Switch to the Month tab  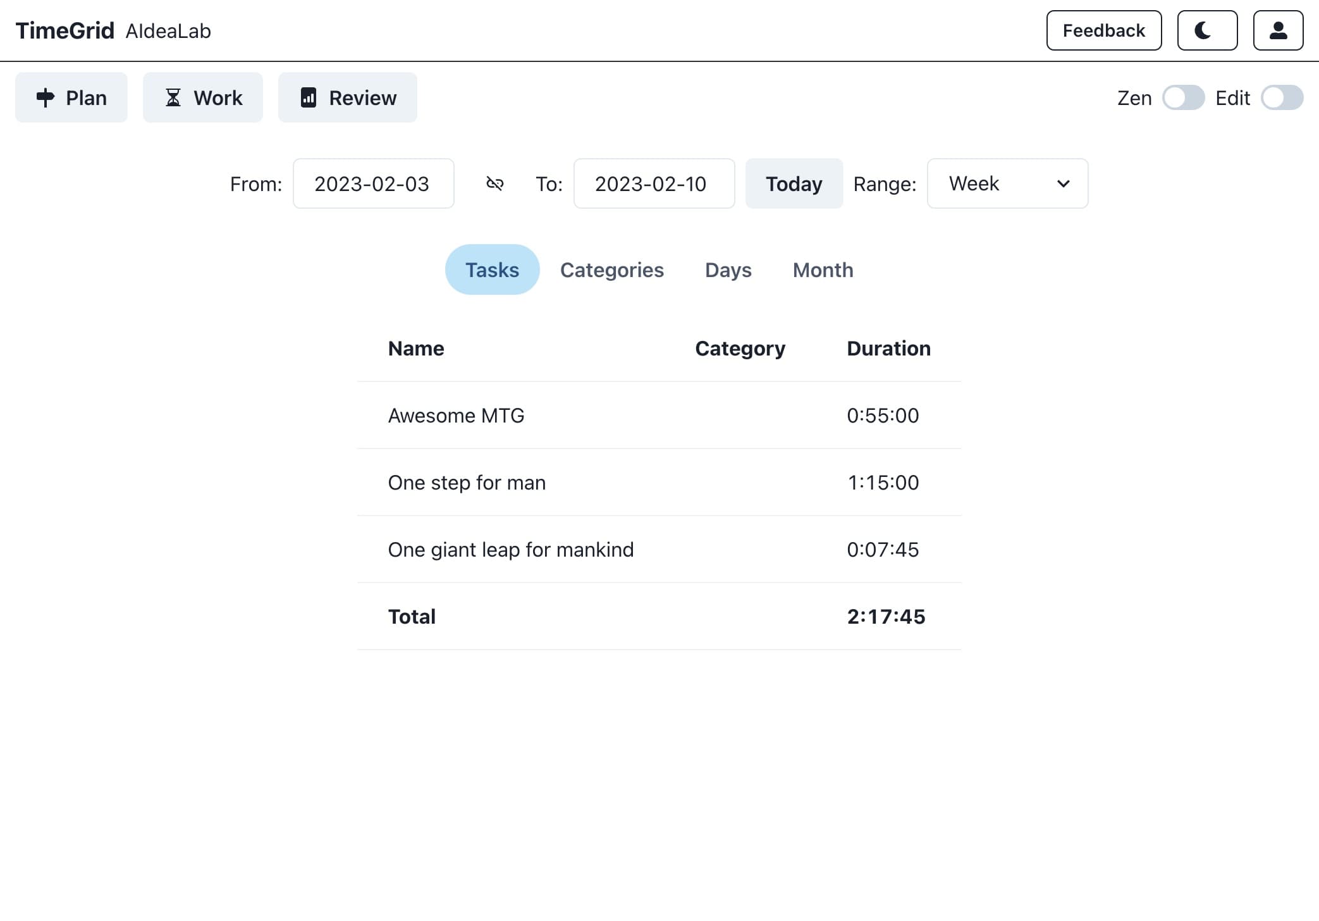point(823,269)
